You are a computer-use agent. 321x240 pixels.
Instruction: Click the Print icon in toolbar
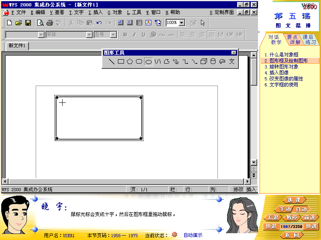tap(50, 23)
